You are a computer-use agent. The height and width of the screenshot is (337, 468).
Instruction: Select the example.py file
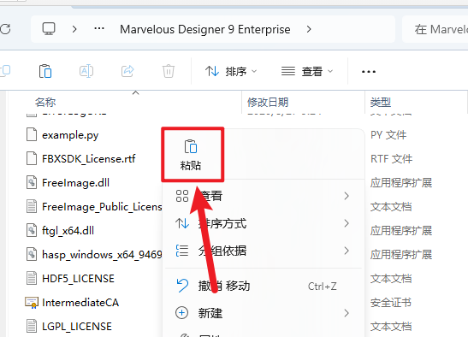(70, 135)
